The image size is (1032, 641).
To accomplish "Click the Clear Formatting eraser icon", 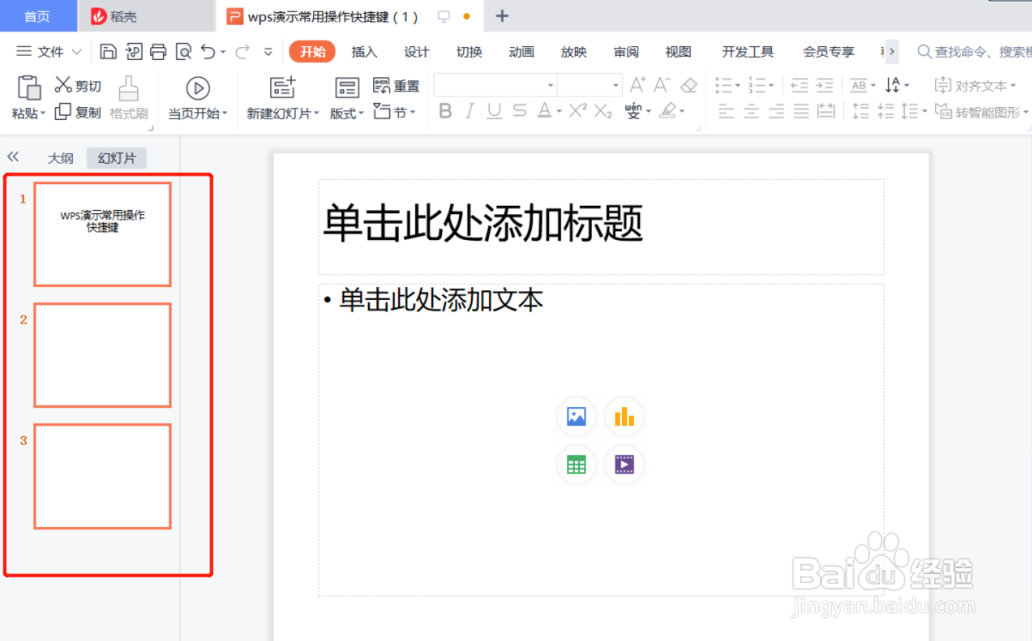I will [x=689, y=85].
